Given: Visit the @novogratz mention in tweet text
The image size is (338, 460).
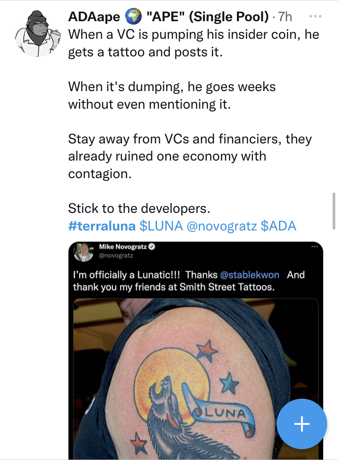Looking at the screenshot, I should pos(221,226).
